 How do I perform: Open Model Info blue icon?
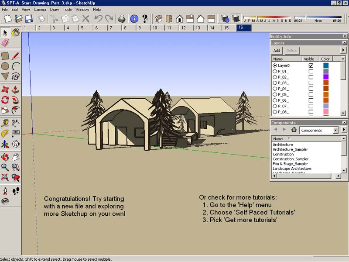coord(134,19)
